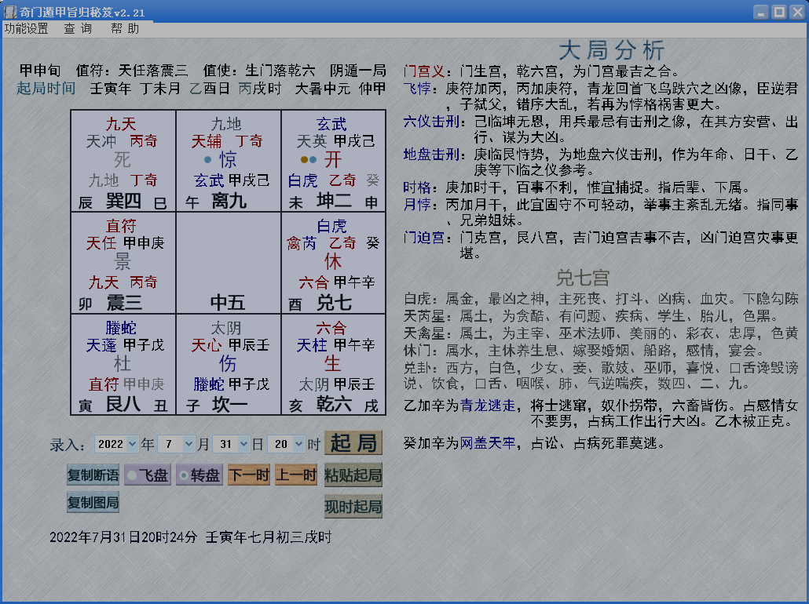Select the 巽四 palace cell

tap(123, 161)
